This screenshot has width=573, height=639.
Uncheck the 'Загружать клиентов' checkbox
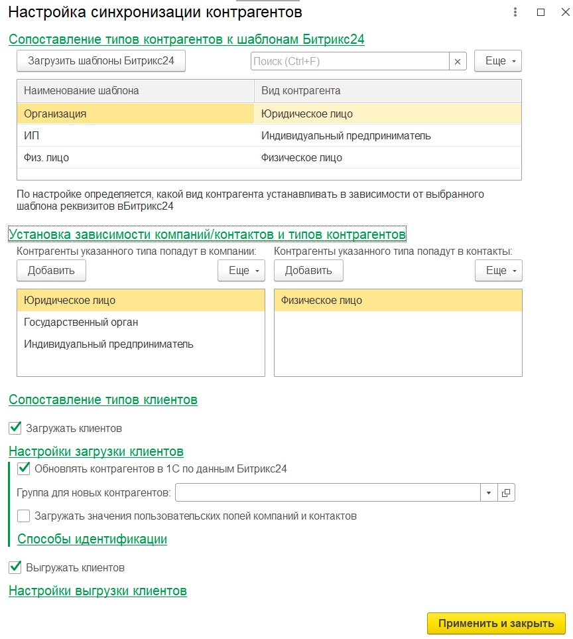[x=15, y=428]
